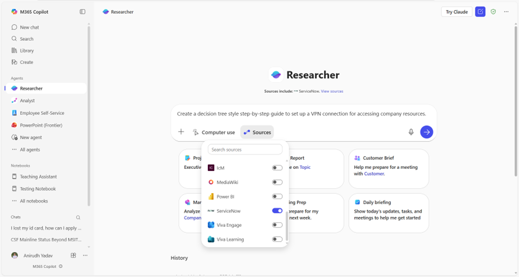Click the blue send arrow button
The height and width of the screenshot is (277, 519).
tap(427, 132)
